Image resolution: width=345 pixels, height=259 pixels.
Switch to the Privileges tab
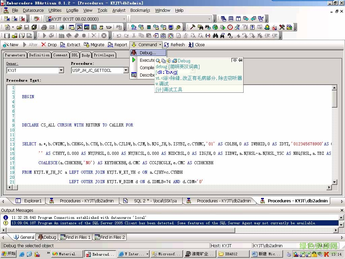click(x=104, y=55)
